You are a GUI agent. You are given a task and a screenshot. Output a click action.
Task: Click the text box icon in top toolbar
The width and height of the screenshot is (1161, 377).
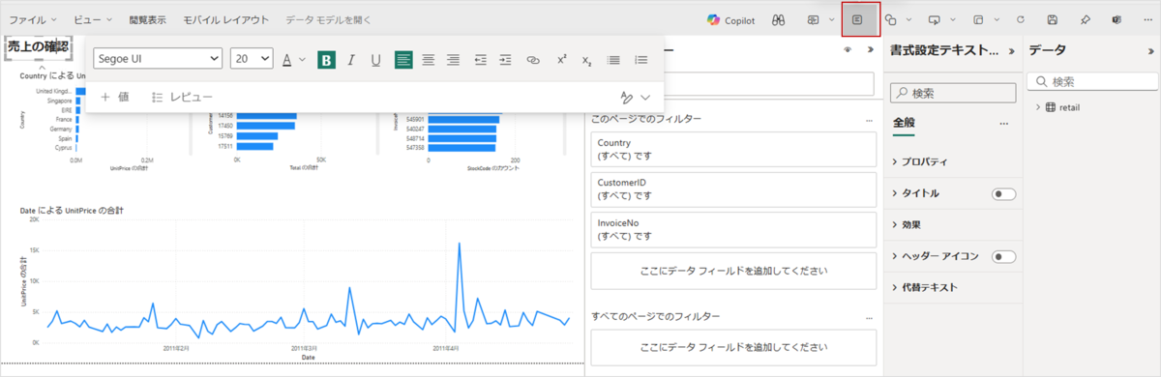[x=858, y=19]
